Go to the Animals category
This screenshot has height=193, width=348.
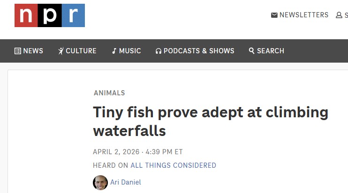pyautogui.click(x=109, y=93)
